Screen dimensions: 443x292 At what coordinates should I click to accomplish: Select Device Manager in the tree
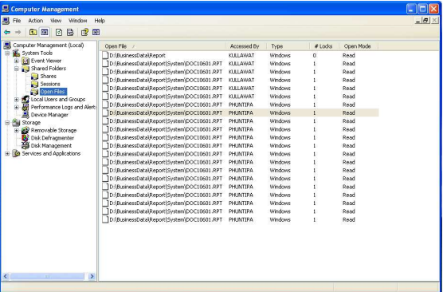[49, 115]
